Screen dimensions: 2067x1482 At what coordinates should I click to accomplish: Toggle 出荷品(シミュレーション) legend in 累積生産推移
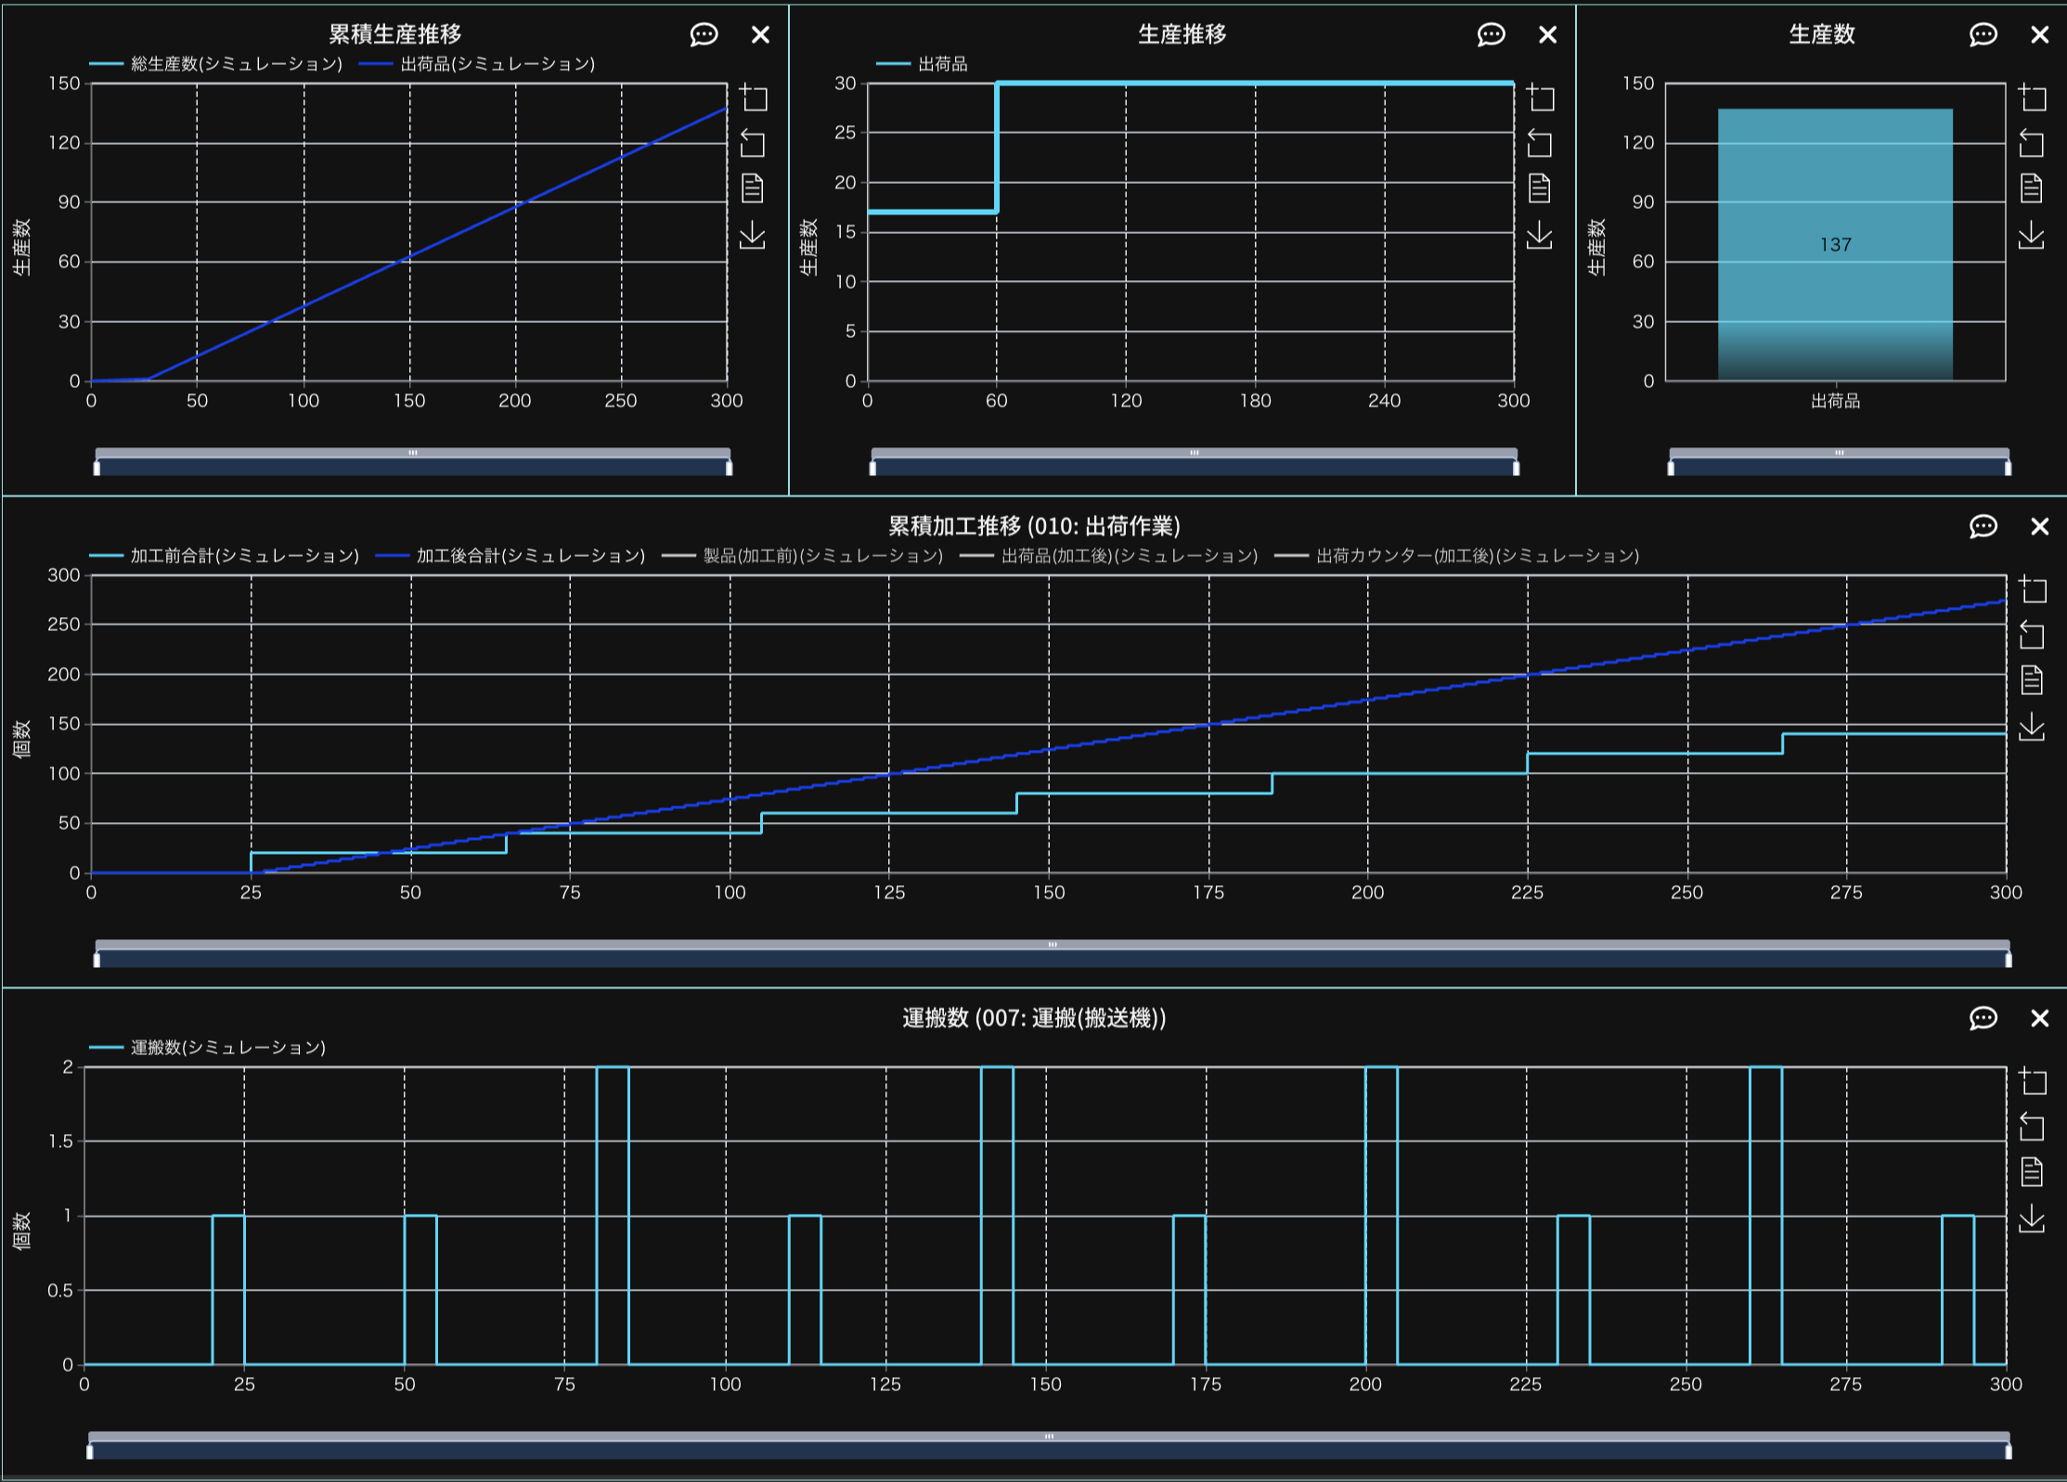point(476,64)
